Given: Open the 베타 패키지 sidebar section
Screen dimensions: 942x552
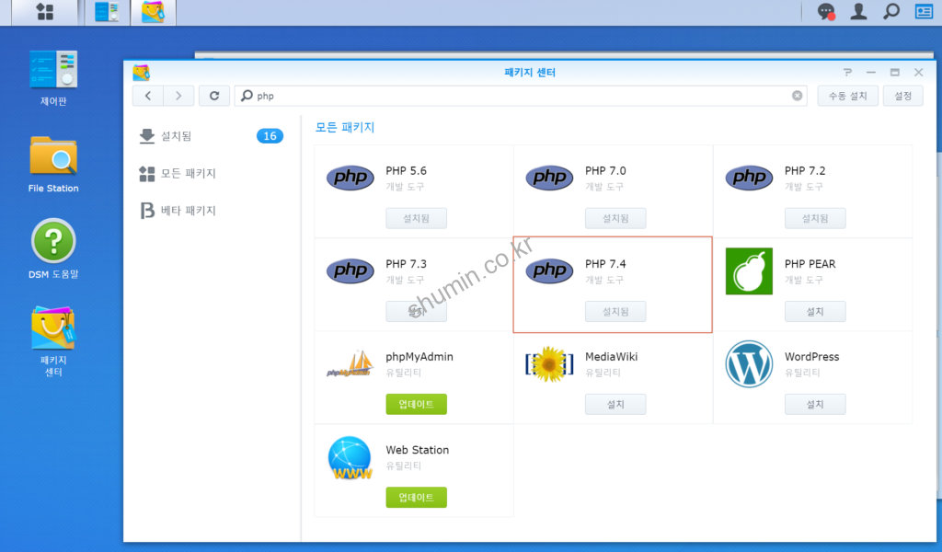Looking at the screenshot, I should 188,211.
